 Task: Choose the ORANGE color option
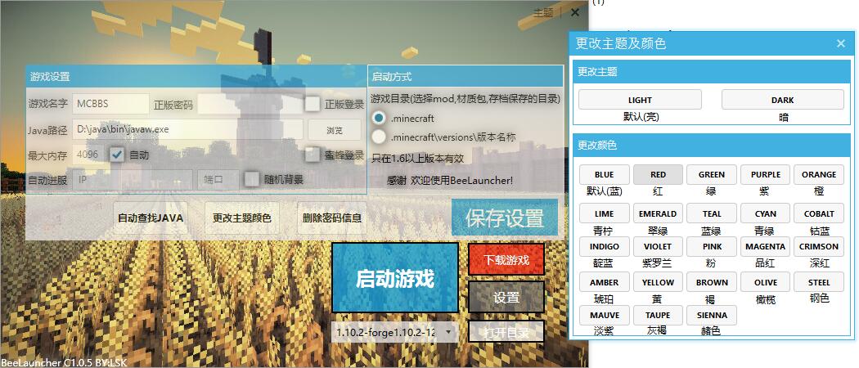(x=819, y=175)
